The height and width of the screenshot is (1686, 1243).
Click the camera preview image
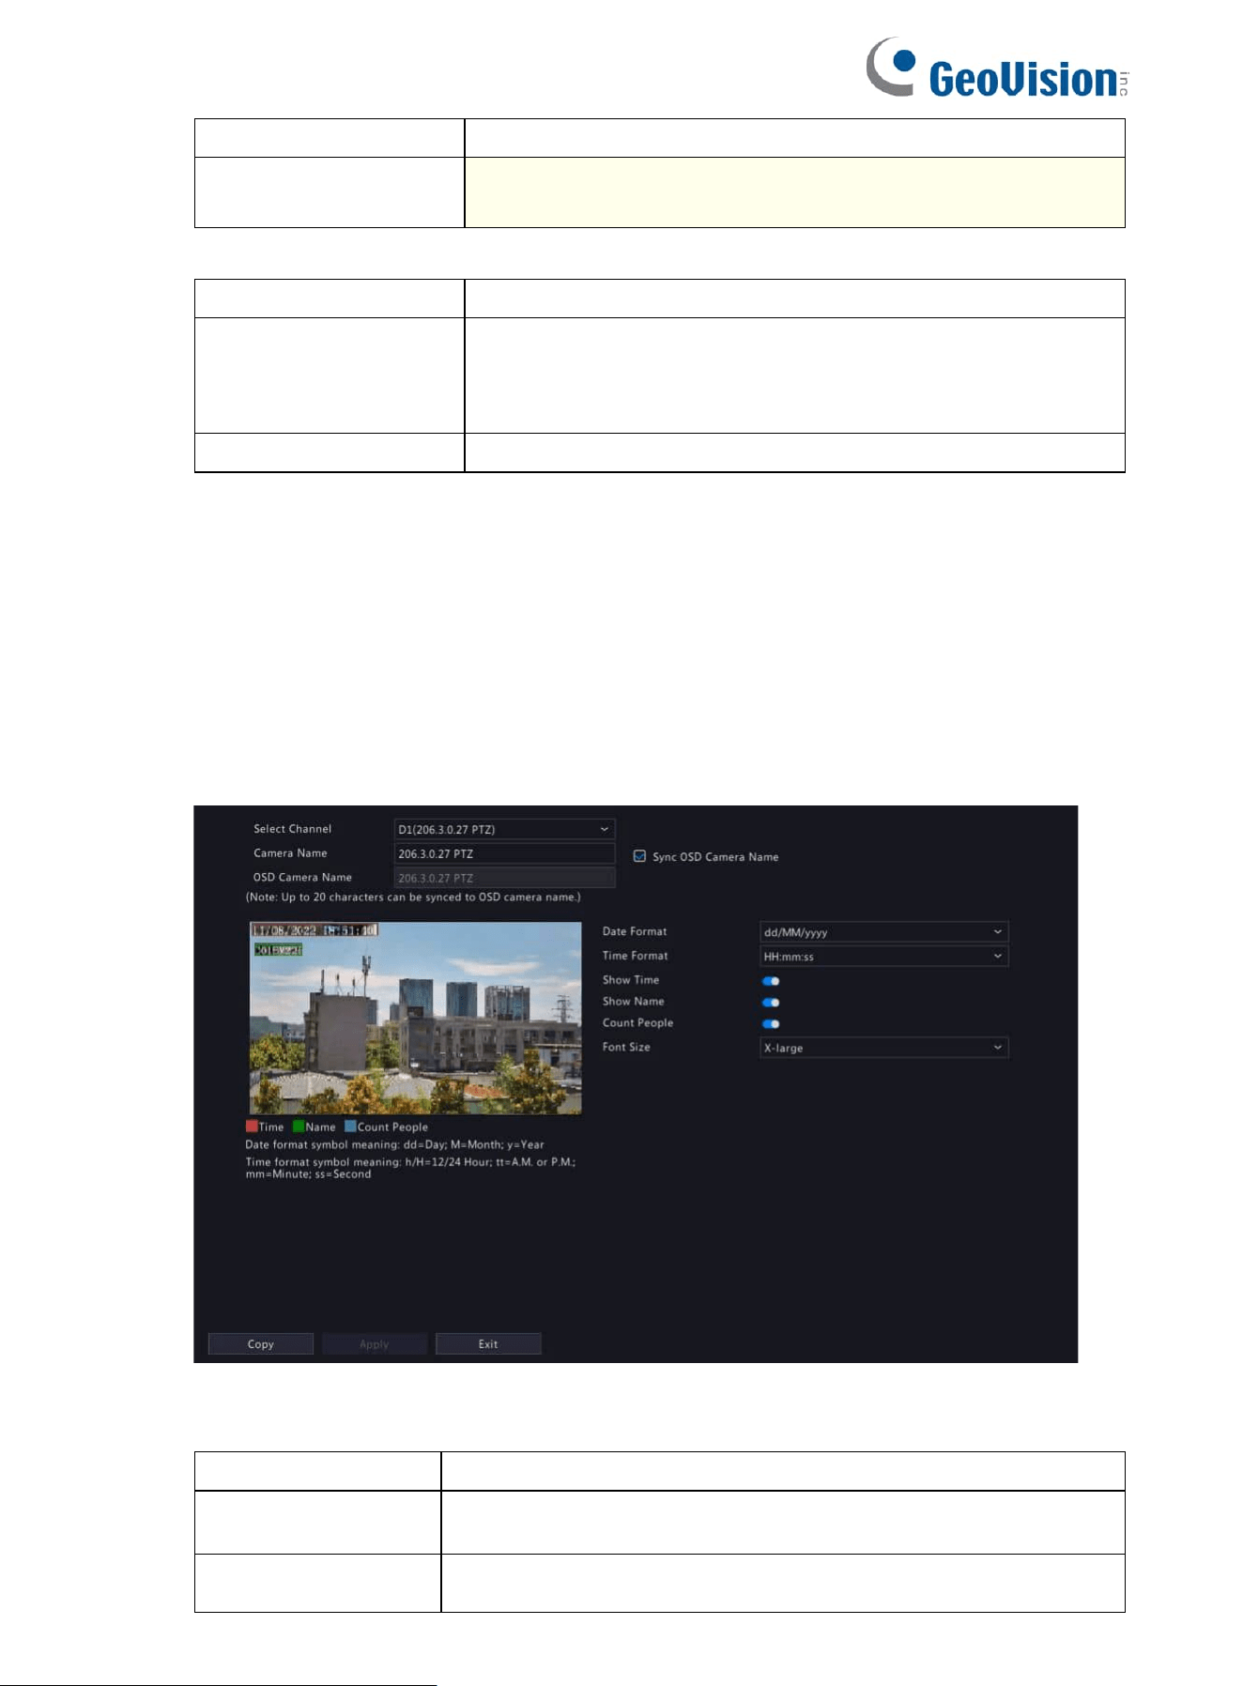(415, 1018)
